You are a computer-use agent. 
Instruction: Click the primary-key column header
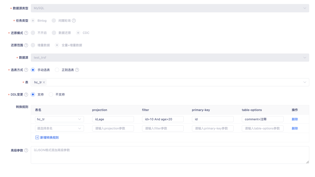point(201,110)
